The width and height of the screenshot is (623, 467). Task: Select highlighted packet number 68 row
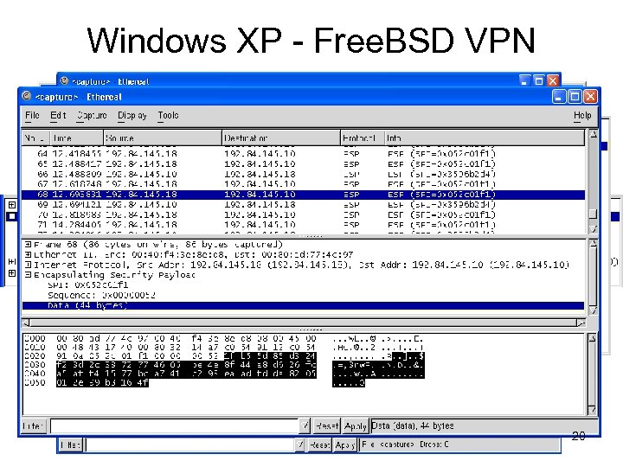[x=303, y=195]
